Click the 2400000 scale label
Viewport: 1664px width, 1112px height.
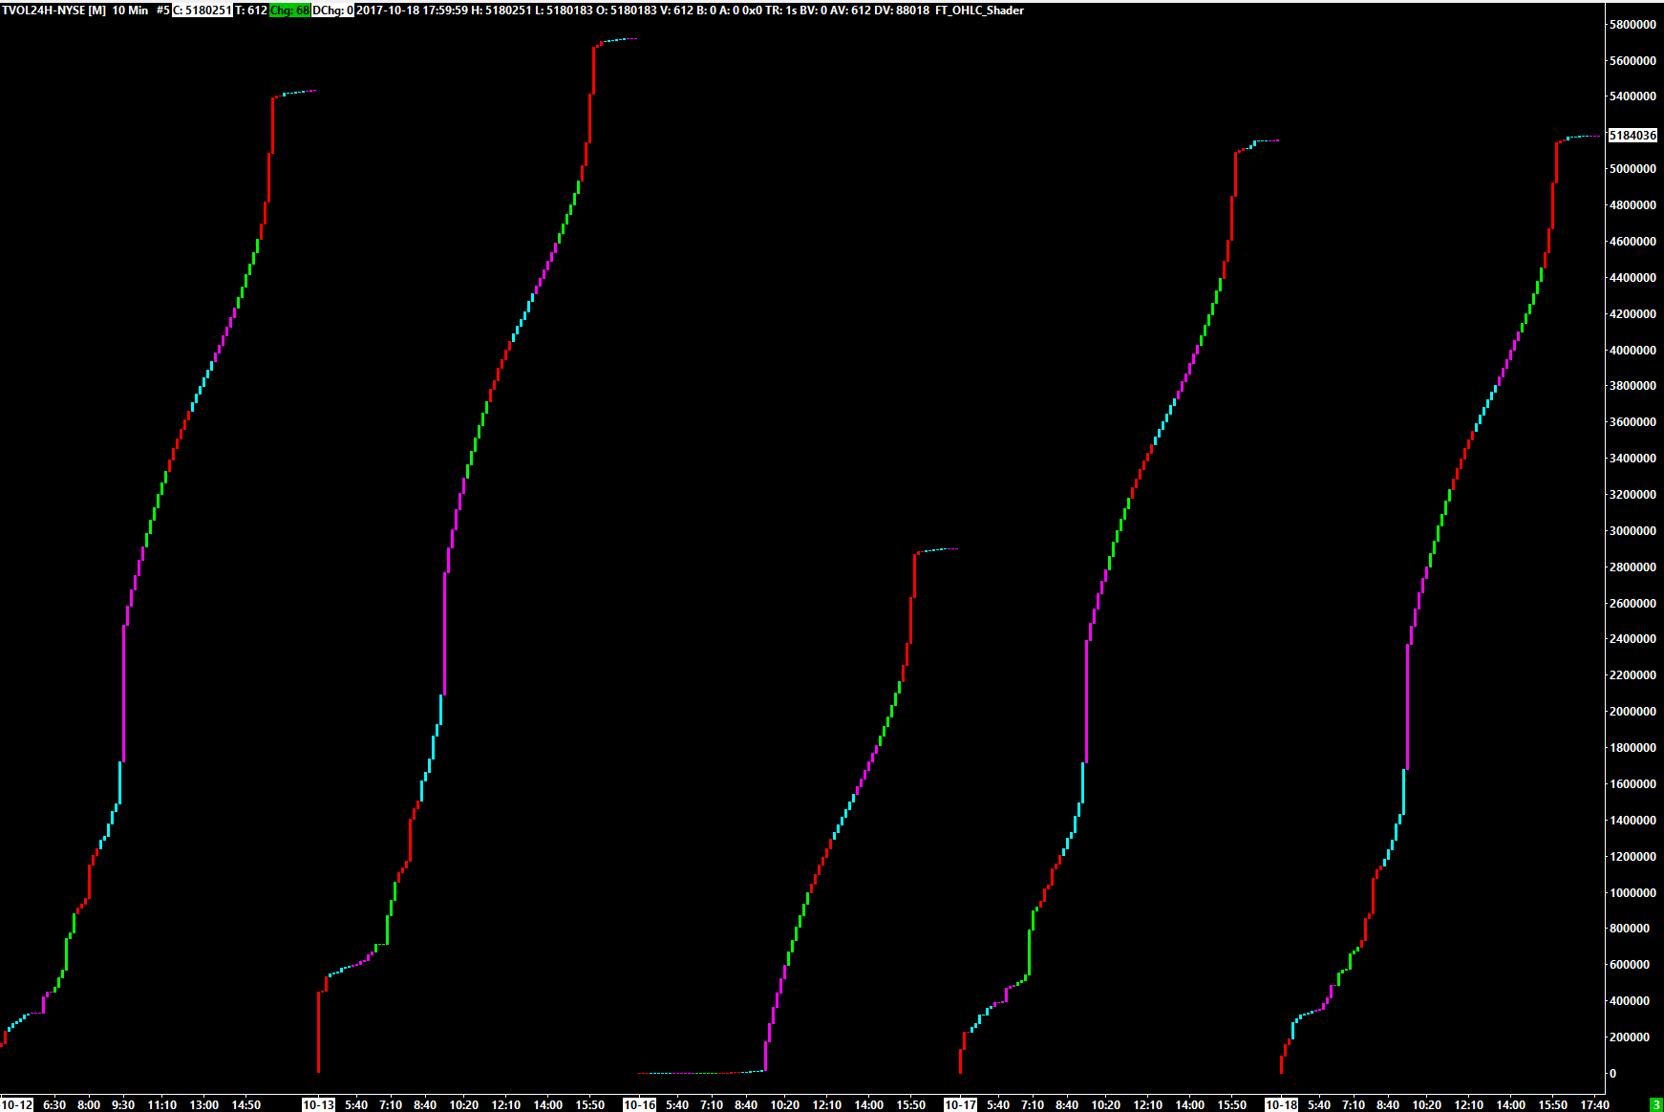coord(1632,639)
